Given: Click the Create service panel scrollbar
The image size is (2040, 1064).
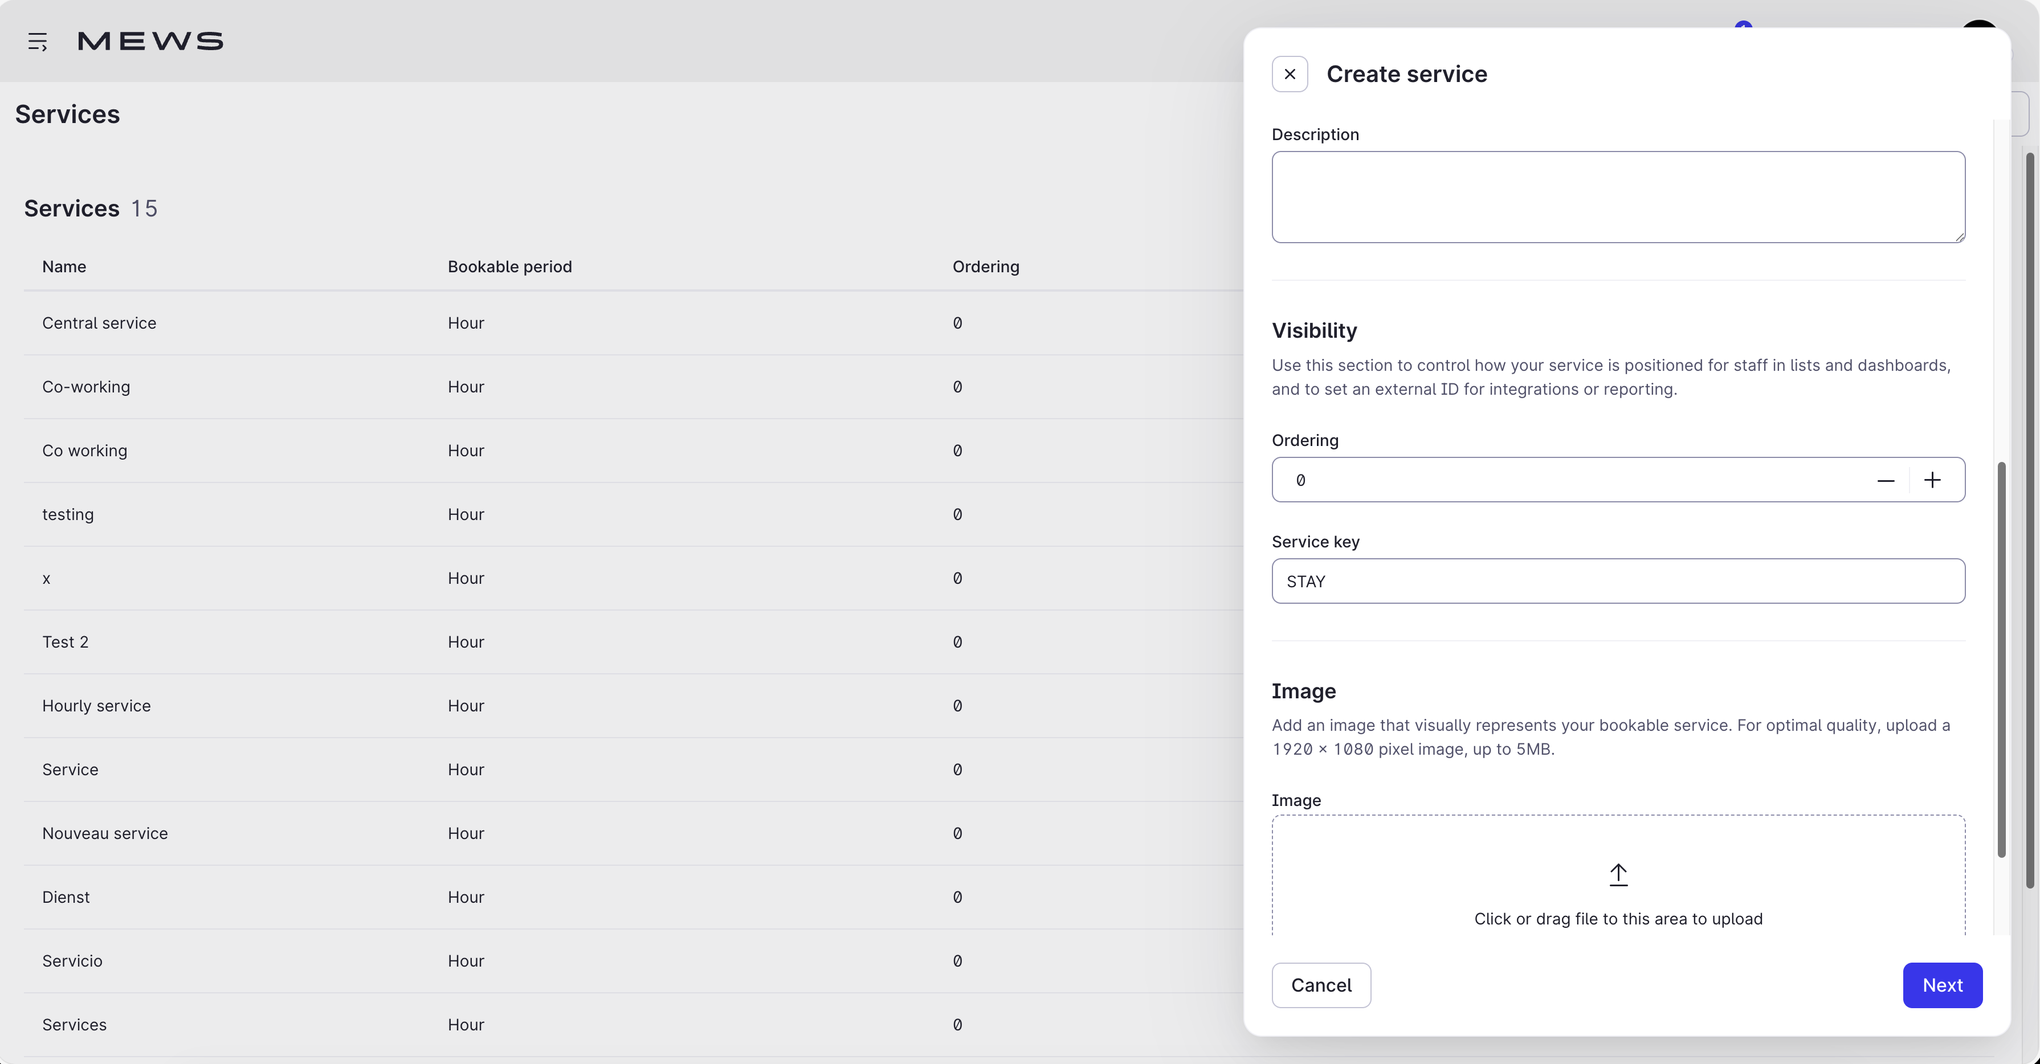Looking at the screenshot, I should click(2001, 658).
